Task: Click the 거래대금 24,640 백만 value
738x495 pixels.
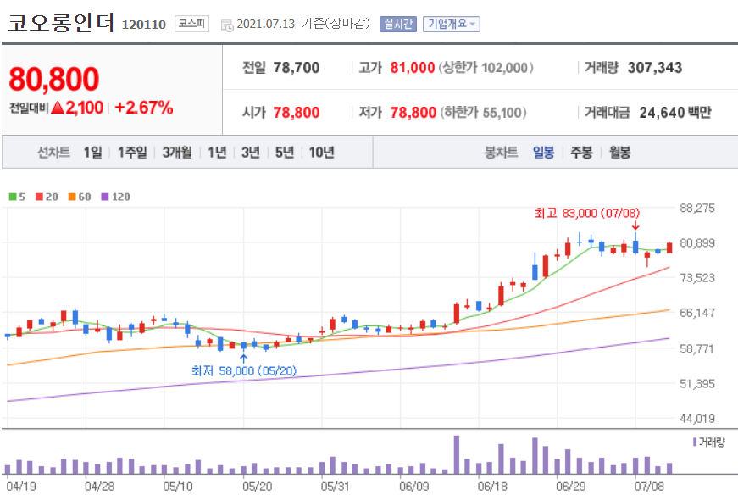Action: [x=675, y=113]
